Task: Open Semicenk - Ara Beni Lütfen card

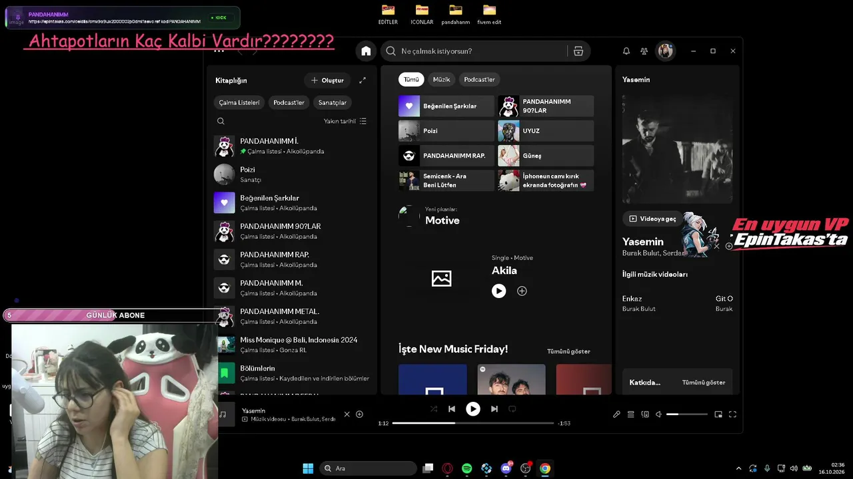Action: click(446, 180)
